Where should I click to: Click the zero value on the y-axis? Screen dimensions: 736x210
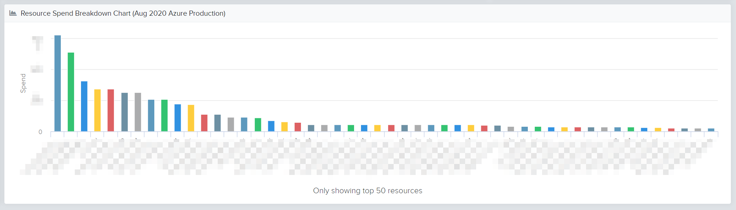pos(40,132)
